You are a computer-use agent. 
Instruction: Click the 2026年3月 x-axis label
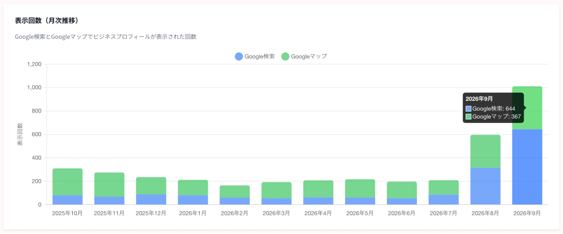[276, 213]
